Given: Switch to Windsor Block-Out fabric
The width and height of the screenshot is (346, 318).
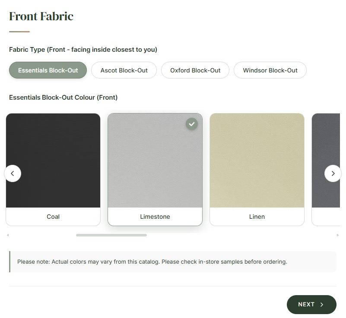Looking at the screenshot, I should point(270,70).
